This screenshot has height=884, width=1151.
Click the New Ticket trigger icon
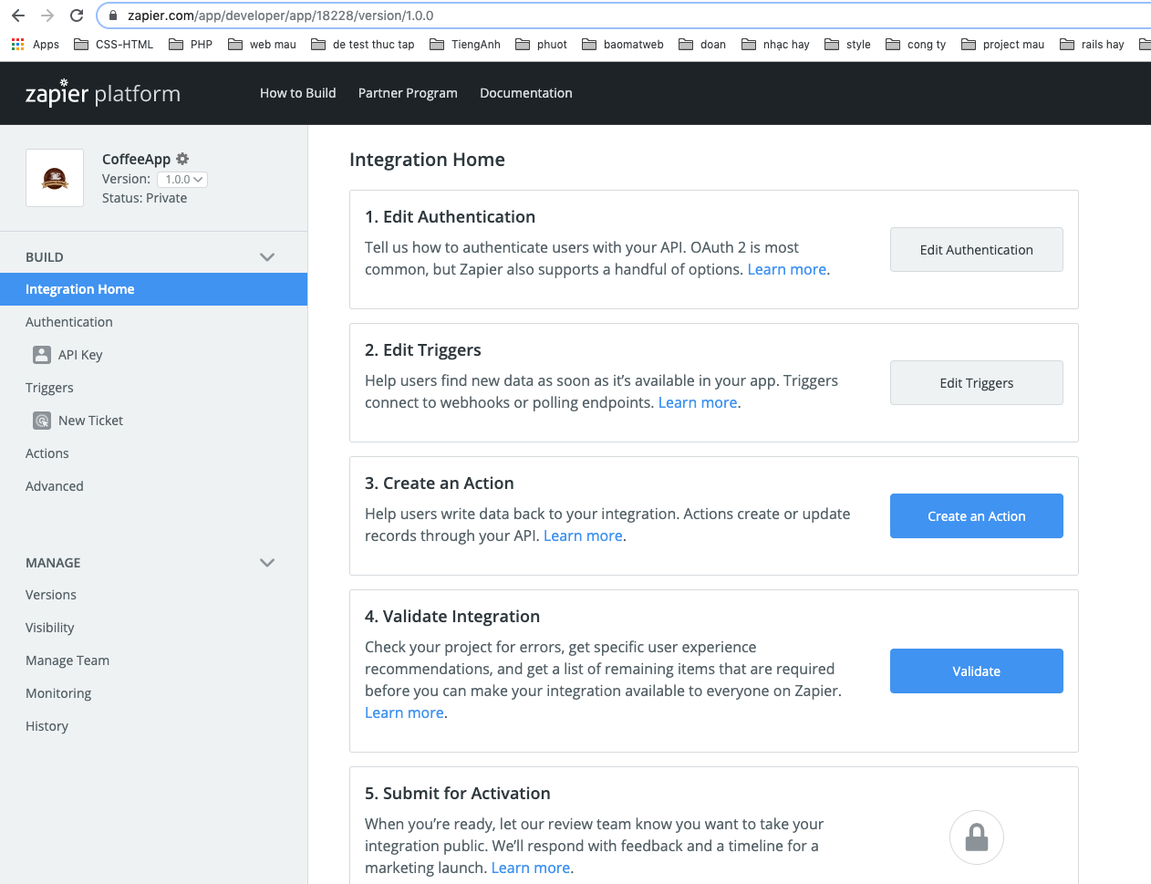point(42,421)
